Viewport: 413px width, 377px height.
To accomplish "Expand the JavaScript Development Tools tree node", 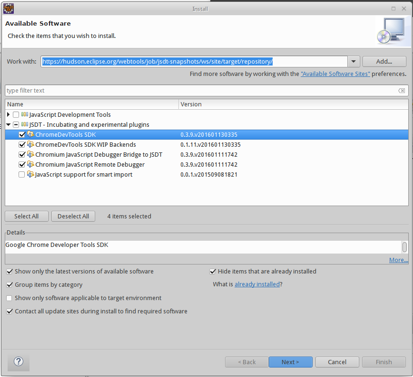I will (x=8, y=114).
